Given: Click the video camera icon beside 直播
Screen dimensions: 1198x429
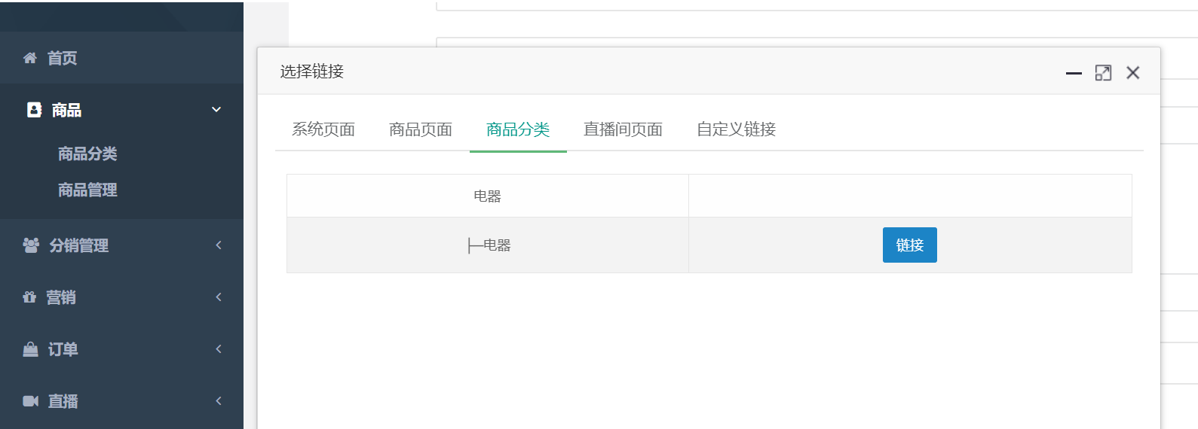Looking at the screenshot, I should click(x=30, y=401).
